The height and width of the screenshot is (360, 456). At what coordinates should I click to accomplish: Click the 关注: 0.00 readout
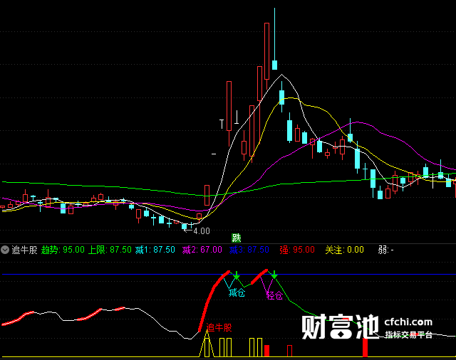click(x=344, y=250)
